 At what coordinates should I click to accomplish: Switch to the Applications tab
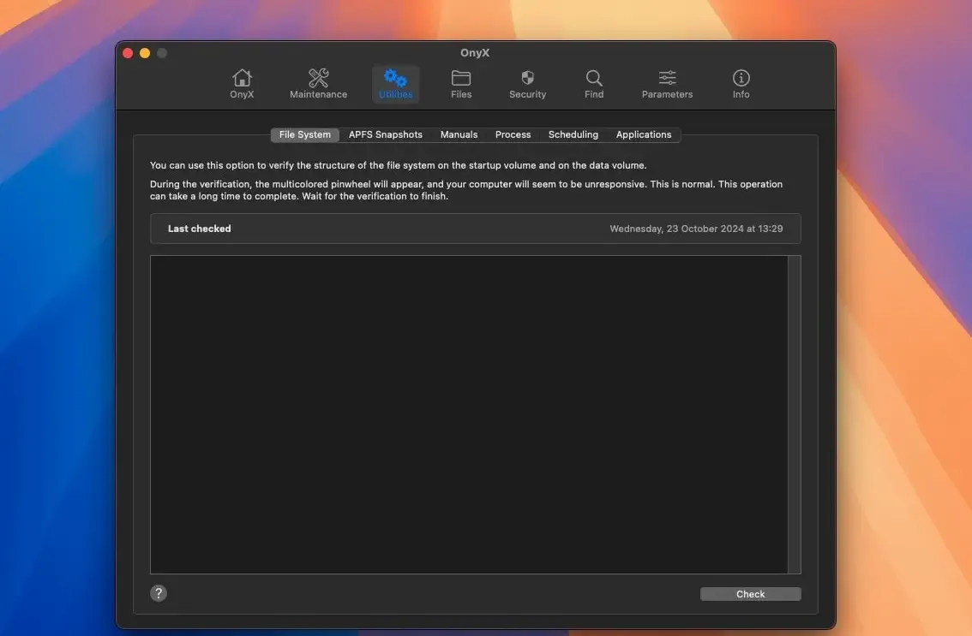tap(644, 134)
